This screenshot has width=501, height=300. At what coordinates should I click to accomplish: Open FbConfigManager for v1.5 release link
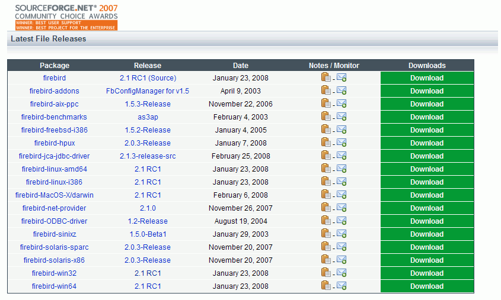(x=148, y=91)
